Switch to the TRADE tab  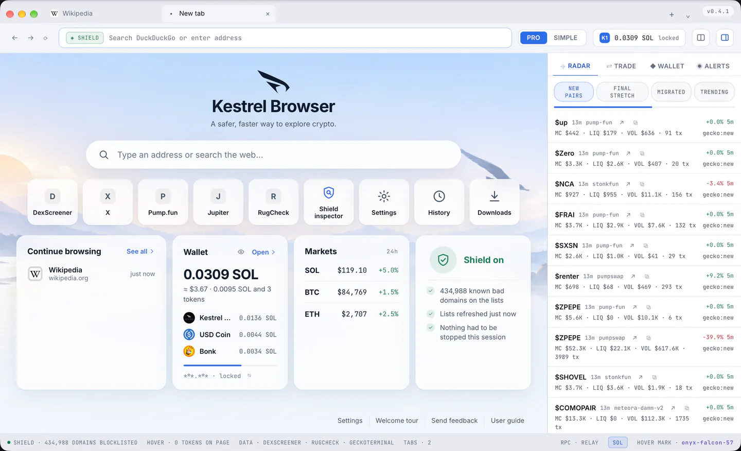coord(621,66)
